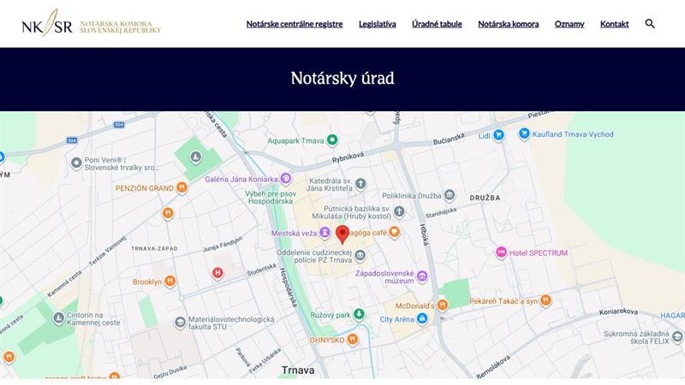Click the Koniarekova street label
685x385 pixels.
coord(618,311)
